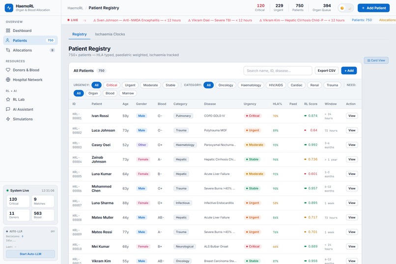The image size is (396, 264).
Task: Filter urgency by Moderate
Action: [150, 85]
